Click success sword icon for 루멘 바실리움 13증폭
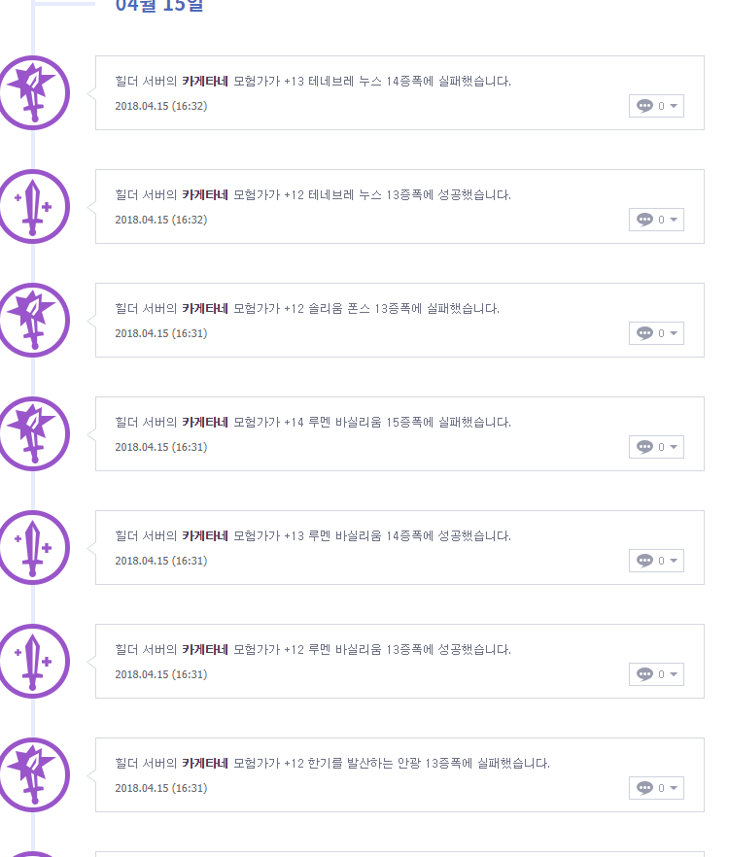Screen dimensions: 729x857 click(x=33, y=661)
